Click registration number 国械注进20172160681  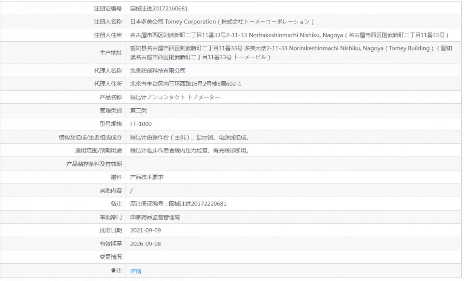pos(159,8)
